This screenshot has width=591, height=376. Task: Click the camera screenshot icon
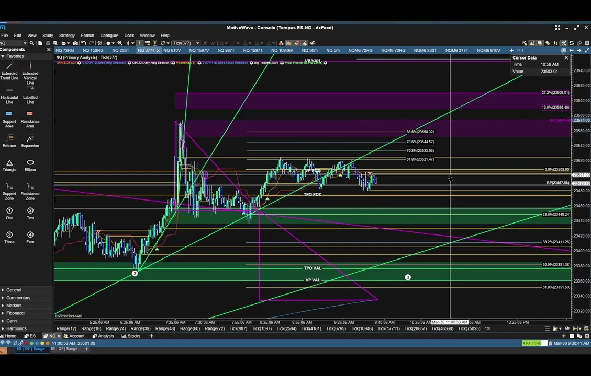click(75, 43)
